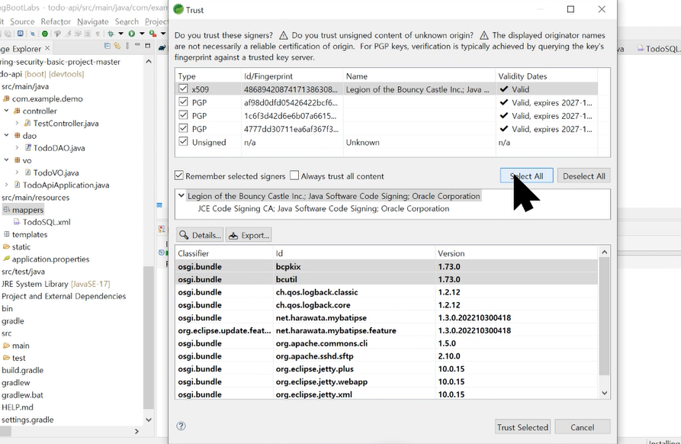Click Package Explorer scroll-right arrow
This screenshot has height=444, width=681.
(137, 431)
